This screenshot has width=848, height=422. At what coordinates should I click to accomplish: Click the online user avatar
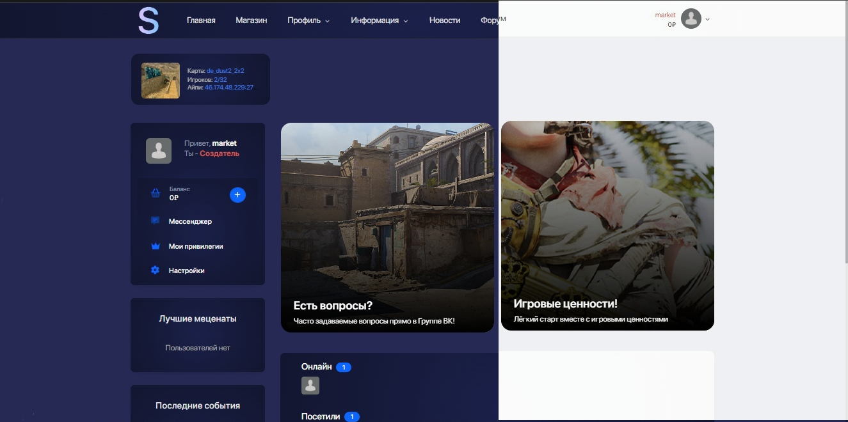[310, 386]
